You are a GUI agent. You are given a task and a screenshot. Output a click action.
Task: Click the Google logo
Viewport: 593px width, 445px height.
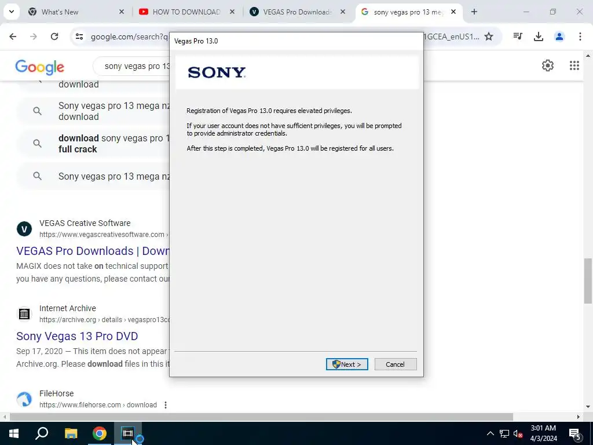pyautogui.click(x=40, y=67)
